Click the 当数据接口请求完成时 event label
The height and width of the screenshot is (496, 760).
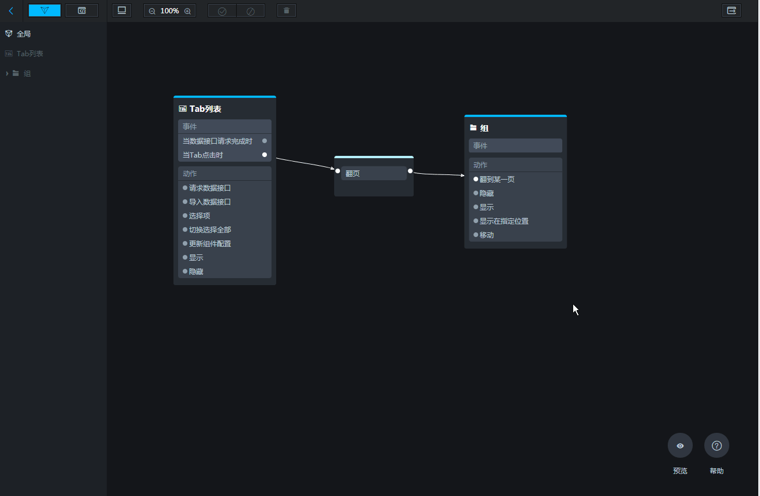[218, 141]
